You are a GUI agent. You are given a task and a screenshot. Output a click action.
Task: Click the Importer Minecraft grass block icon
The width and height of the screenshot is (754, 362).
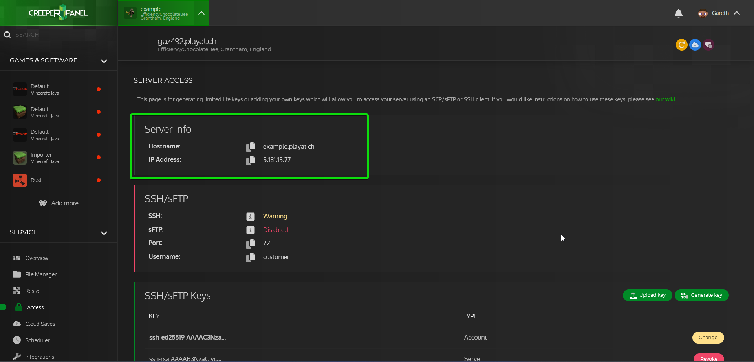click(x=20, y=157)
